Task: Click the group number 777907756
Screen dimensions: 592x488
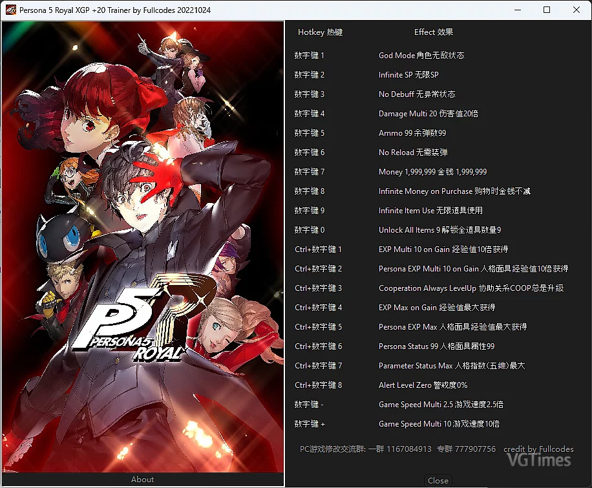Action: coord(475,449)
